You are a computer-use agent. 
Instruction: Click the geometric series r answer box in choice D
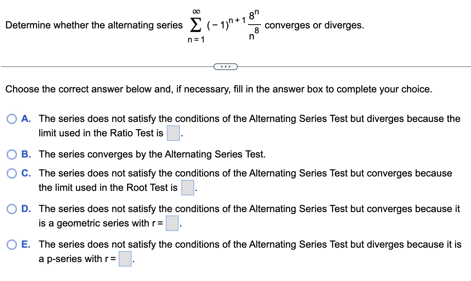coord(172,224)
